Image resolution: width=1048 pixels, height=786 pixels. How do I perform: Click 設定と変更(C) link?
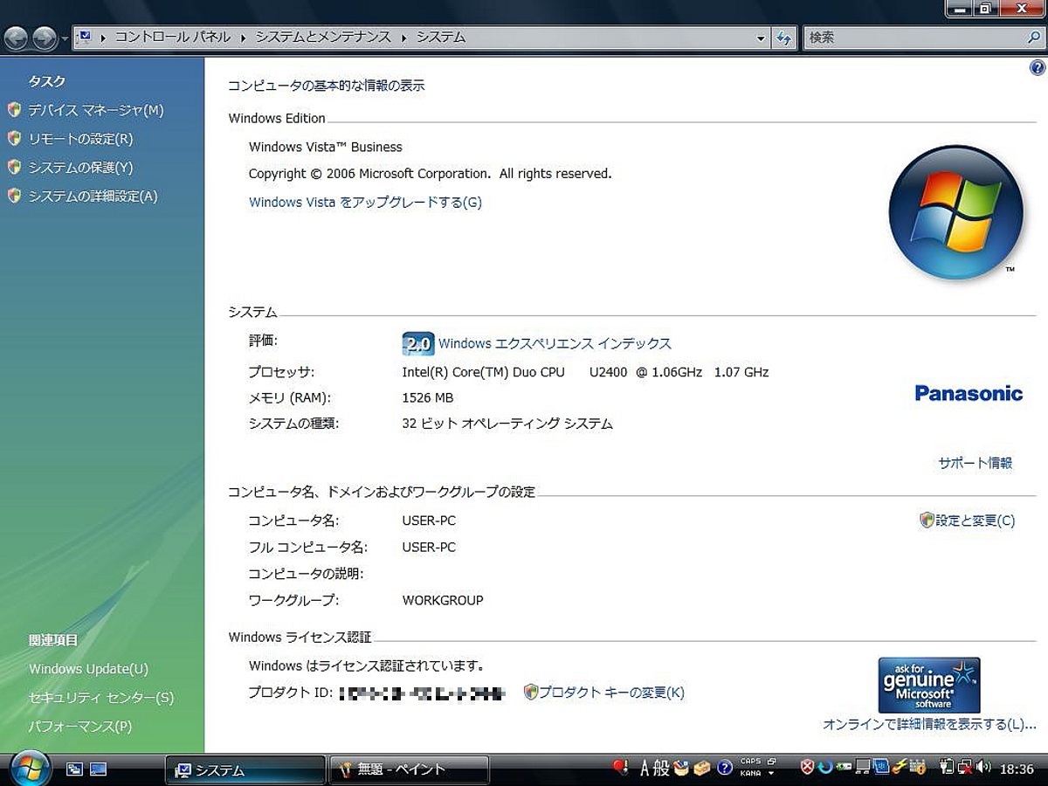[x=975, y=521]
